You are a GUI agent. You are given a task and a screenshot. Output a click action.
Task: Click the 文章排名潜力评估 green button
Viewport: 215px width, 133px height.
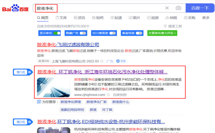coord(162,33)
